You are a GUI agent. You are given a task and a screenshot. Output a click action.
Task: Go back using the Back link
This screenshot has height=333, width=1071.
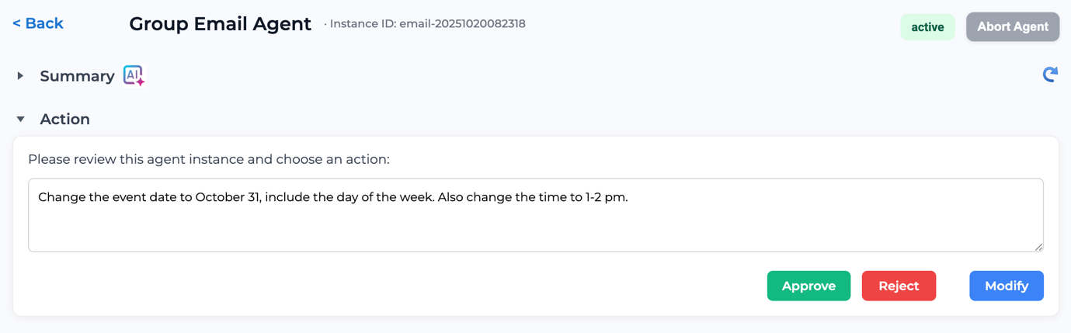click(x=38, y=23)
